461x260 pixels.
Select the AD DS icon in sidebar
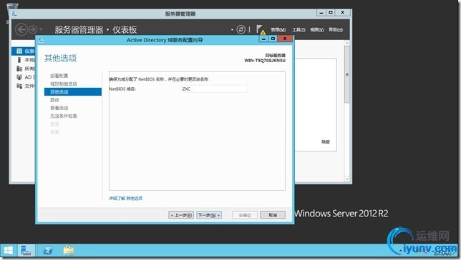(x=19, y=77)
